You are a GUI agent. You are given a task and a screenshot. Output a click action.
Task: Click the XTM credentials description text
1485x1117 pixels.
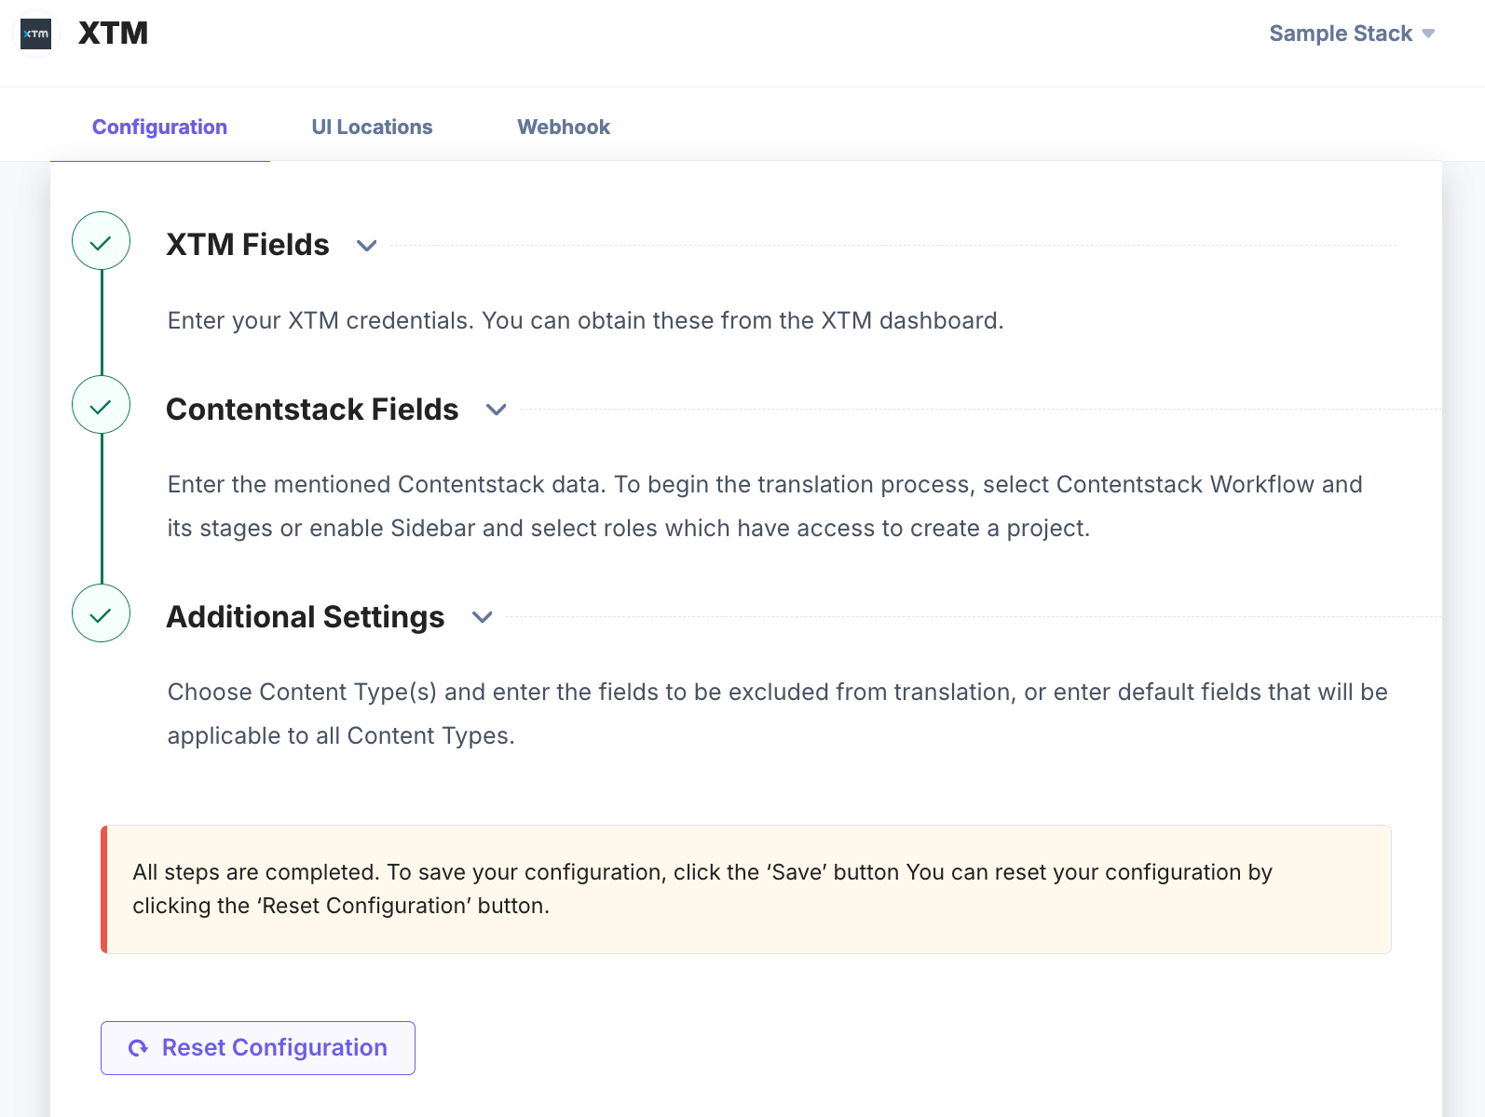(585, 320)
